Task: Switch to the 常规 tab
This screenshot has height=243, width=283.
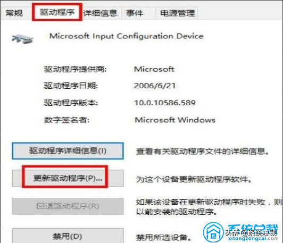Action: coord(14,13)
